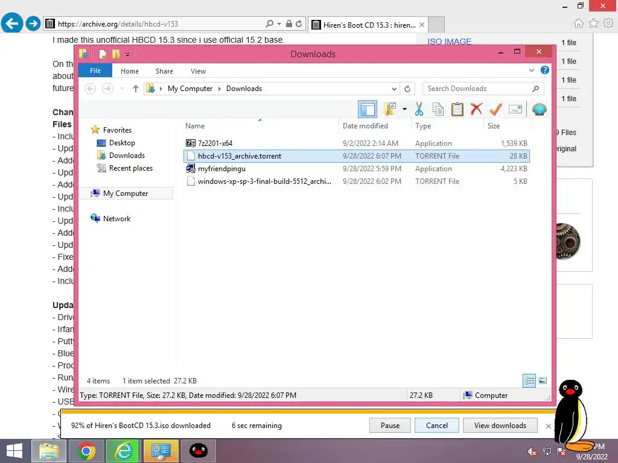Click the orange checkmark Properties icon

point(495,109)
